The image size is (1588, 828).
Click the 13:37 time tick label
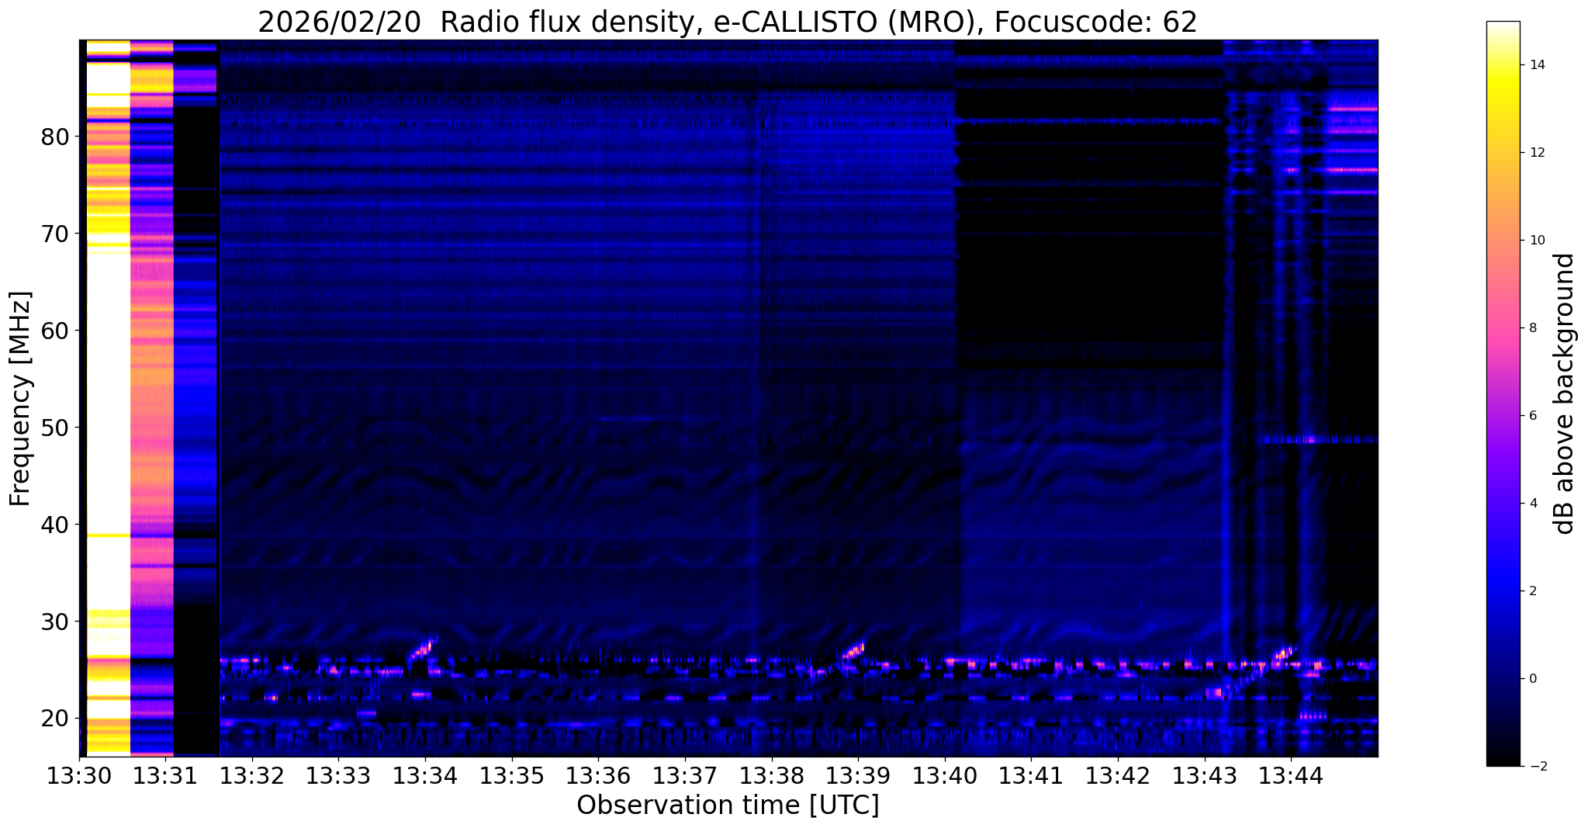pyautogui.click(x=685, y=775)
